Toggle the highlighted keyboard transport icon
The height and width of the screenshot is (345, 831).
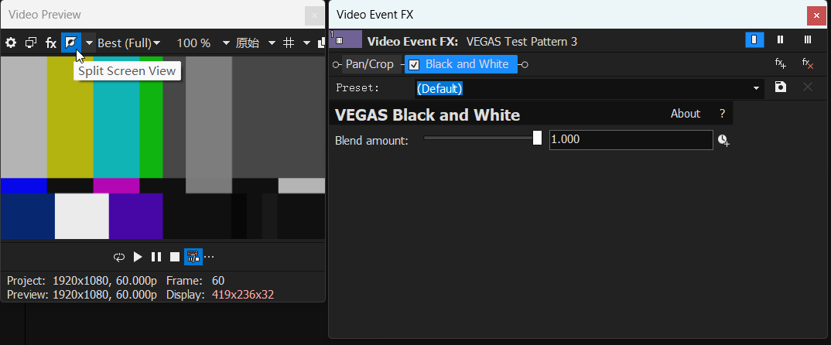(193, 257)
